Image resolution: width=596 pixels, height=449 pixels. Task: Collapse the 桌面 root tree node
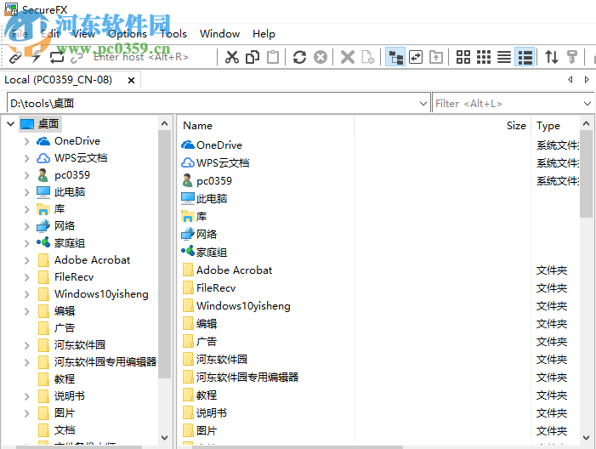point(11,123)
